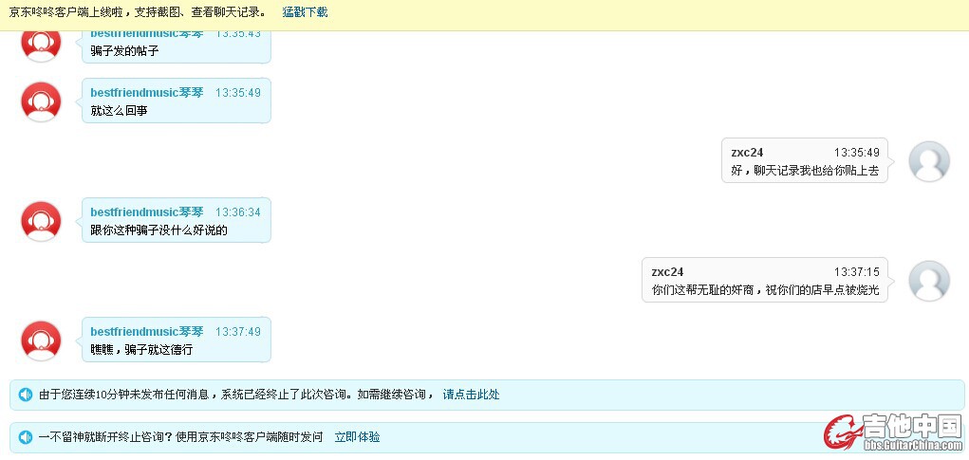Click zxc24 username at 13:35:49

point(747,153)
